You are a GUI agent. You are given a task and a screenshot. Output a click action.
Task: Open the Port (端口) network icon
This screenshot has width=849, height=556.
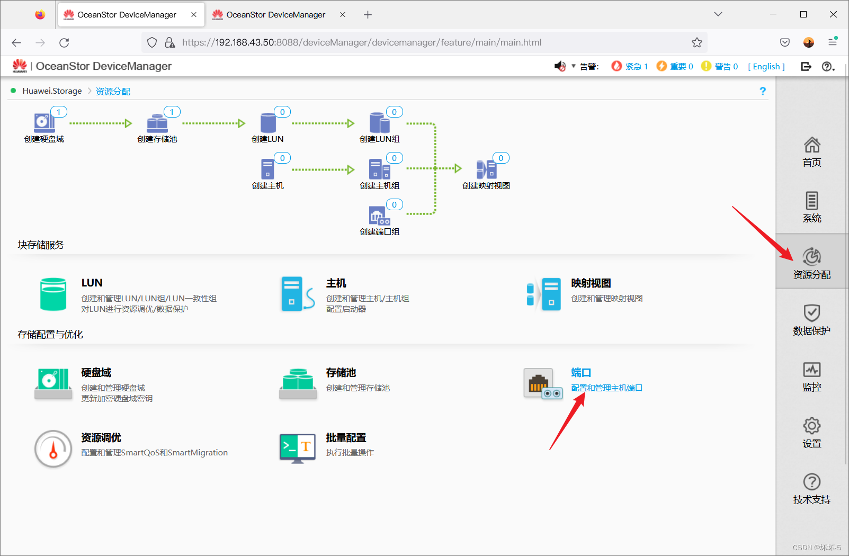coord(543,384)
